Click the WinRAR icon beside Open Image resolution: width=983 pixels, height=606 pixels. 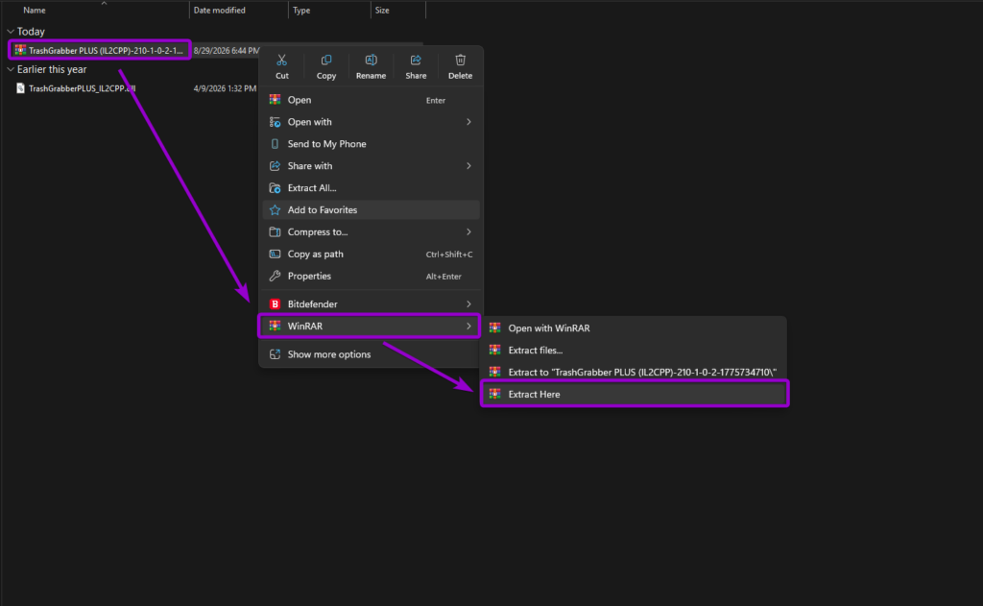[275, 100]
